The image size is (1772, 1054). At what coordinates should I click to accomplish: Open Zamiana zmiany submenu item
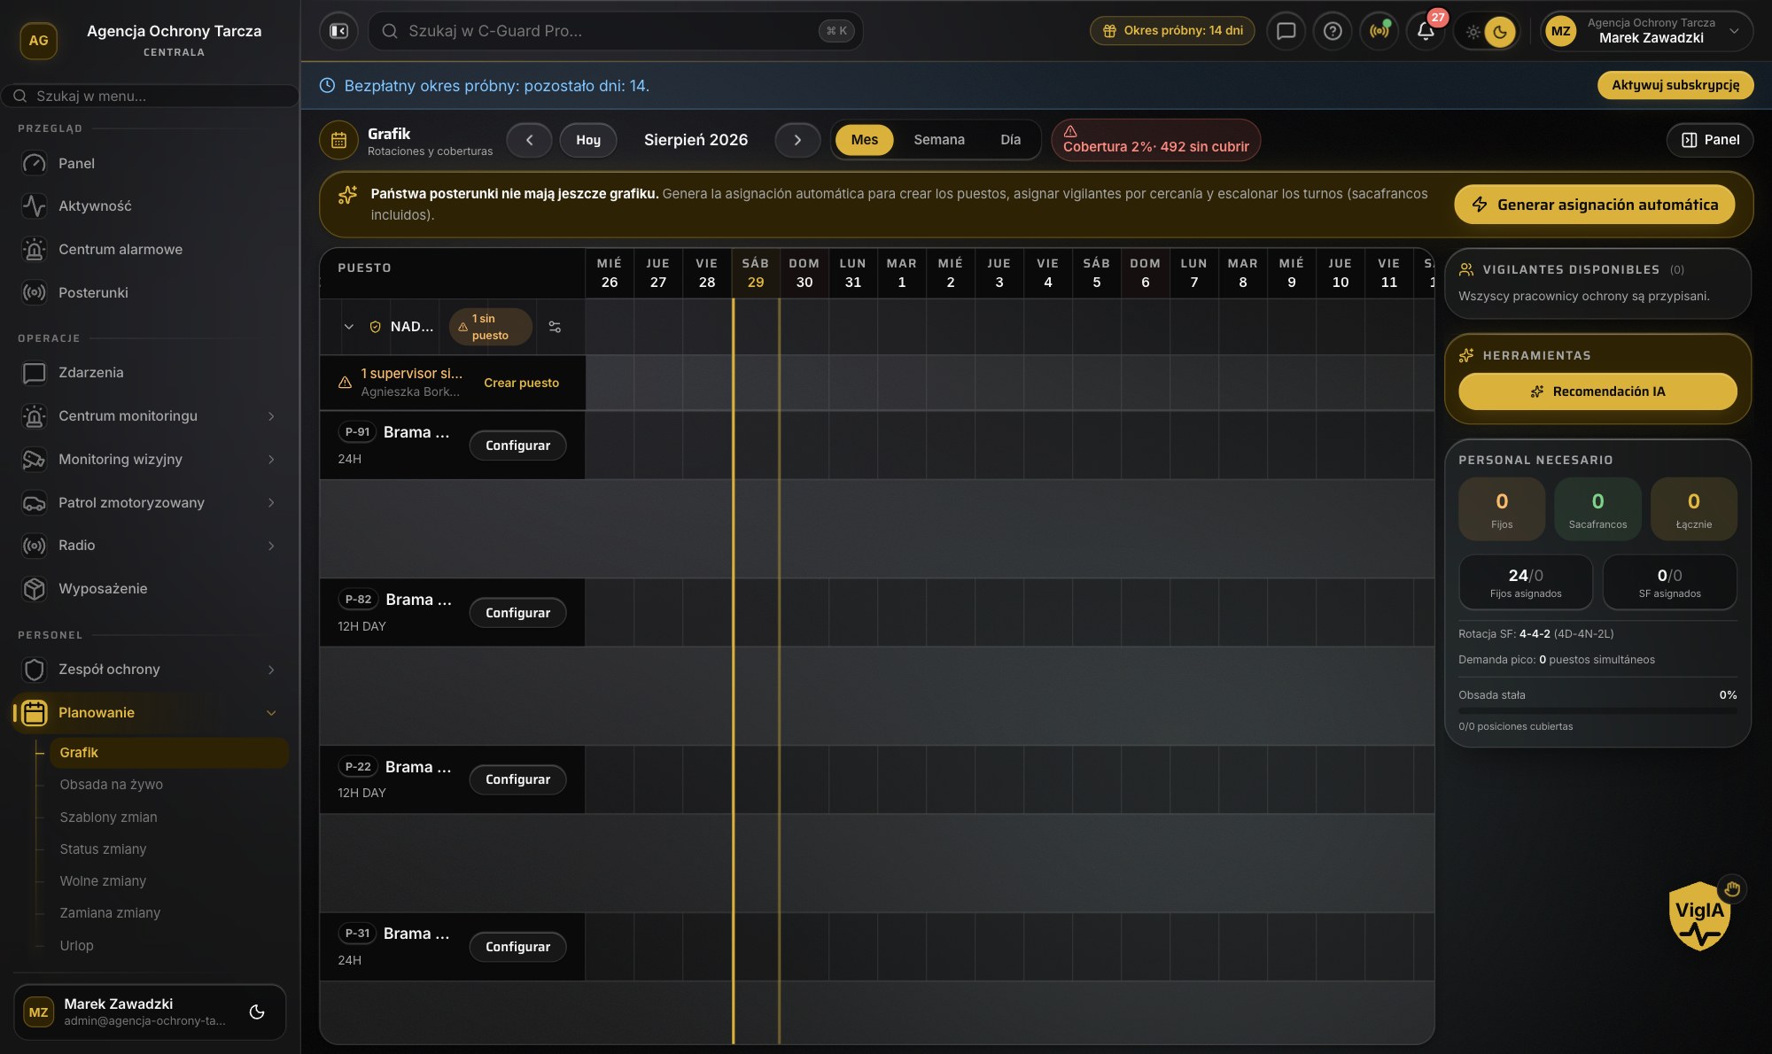[168, 913]
